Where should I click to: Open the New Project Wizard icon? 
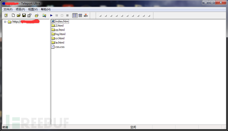pyautogui.click(x=6, y=15)
